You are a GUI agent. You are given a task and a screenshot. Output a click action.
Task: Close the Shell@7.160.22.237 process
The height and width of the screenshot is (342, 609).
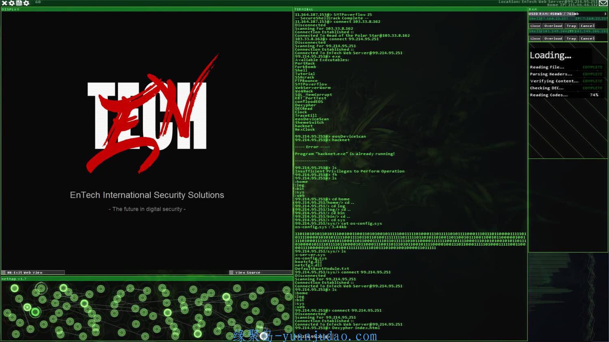click(535, 26)
